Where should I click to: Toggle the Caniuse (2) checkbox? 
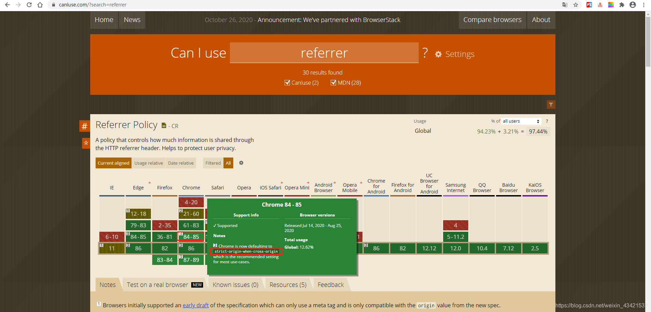coord(287,83)
